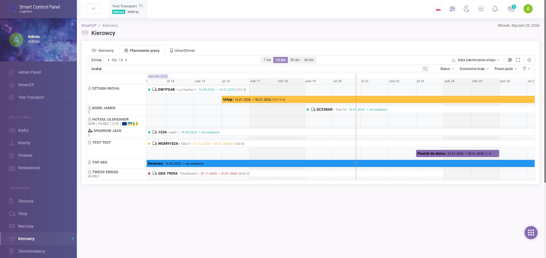Select the 30 dni range button
Image resolution: width=546 pixels, height=258 pixels.
pyautogui.click(x=295, y=60)
